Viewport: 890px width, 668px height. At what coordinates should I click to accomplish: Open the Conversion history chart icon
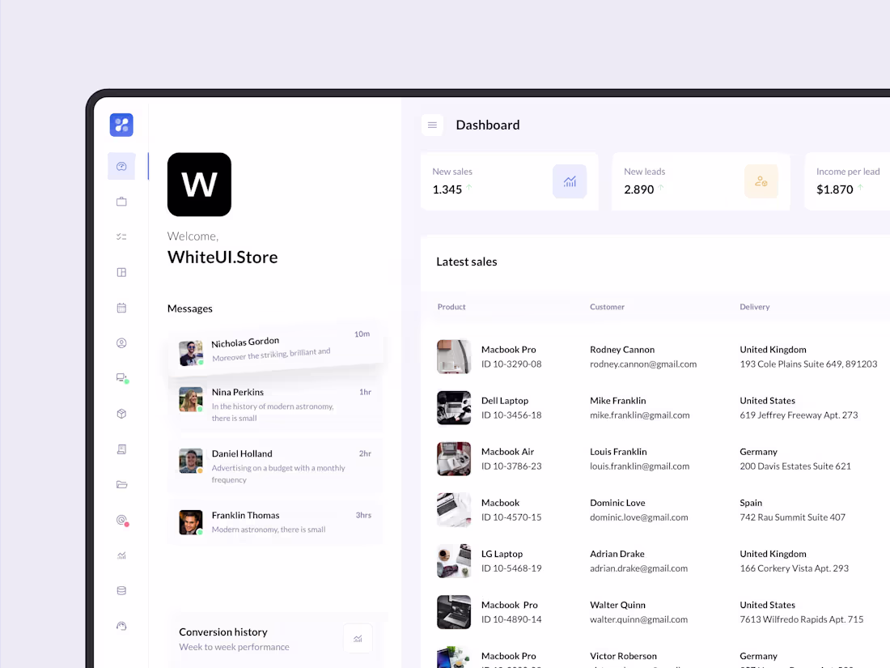(x=358, y=638)
